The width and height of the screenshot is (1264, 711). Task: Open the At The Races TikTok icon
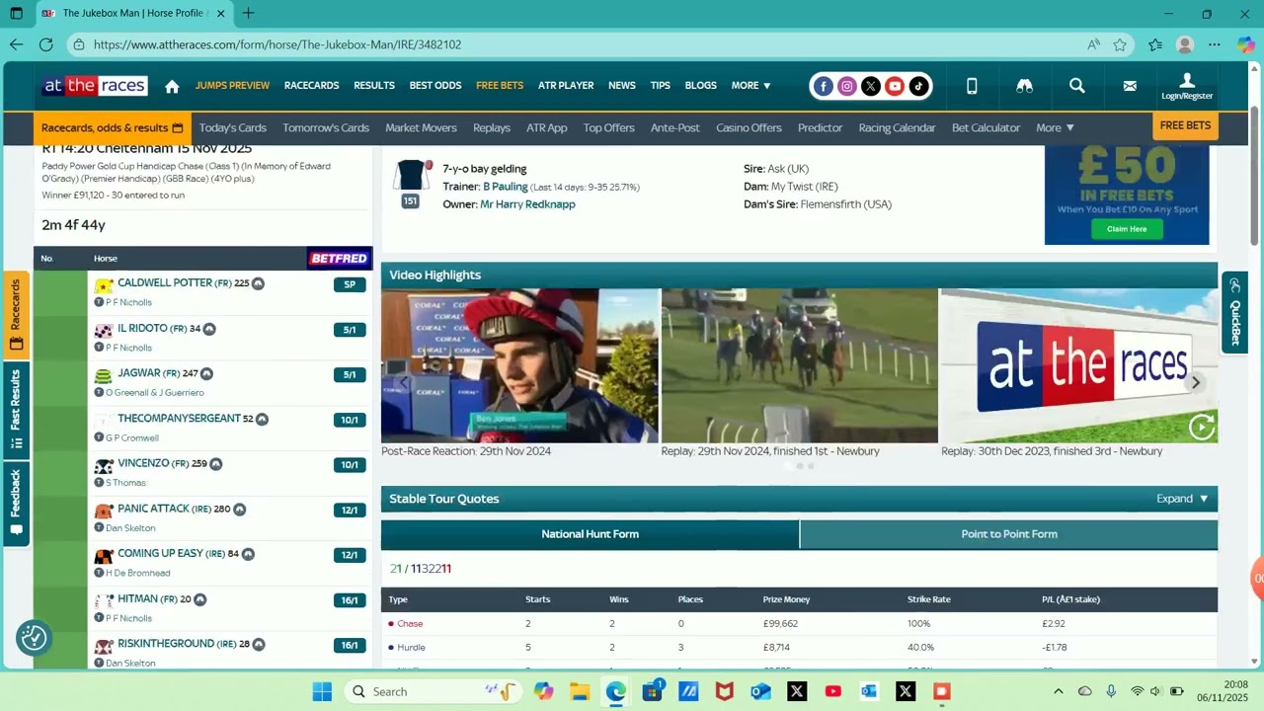pos(918,86)
